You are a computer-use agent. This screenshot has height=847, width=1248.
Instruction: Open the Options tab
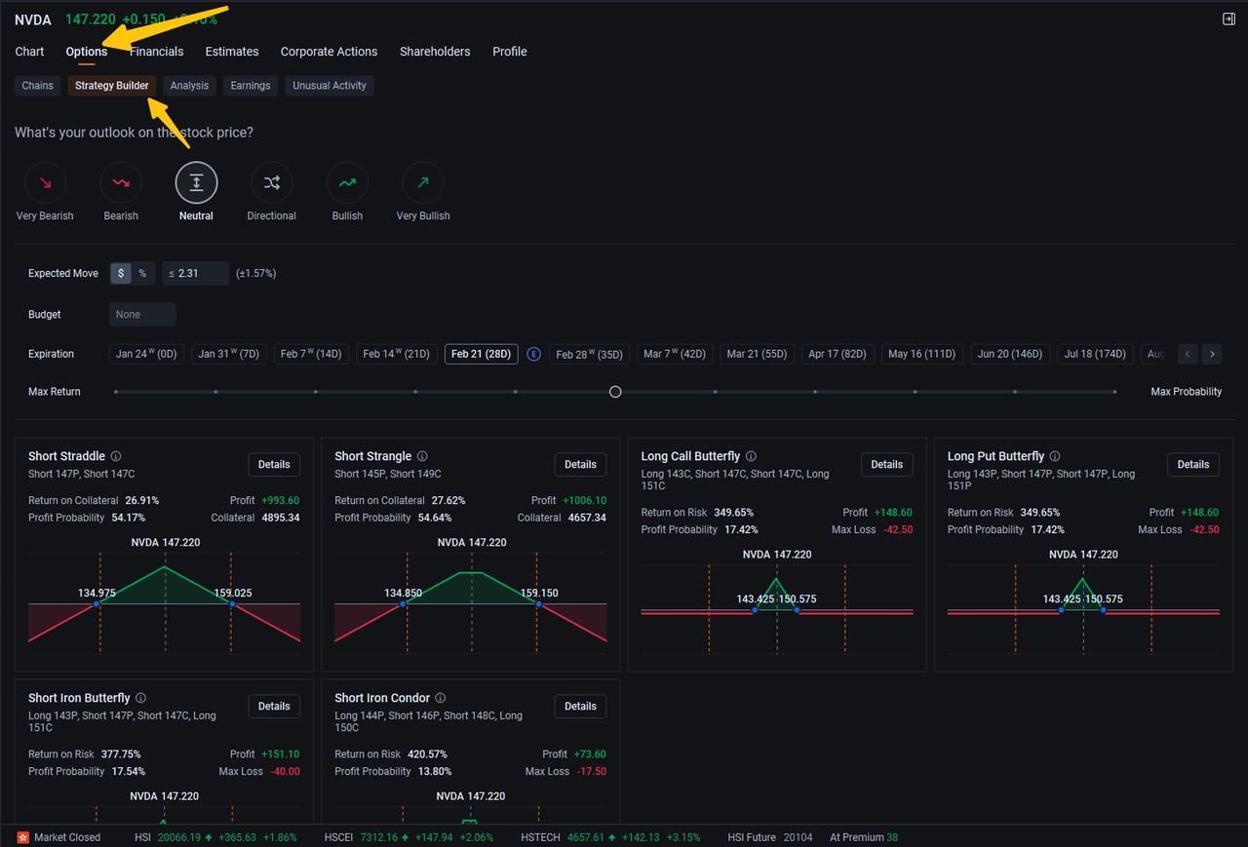click(87, 52)
